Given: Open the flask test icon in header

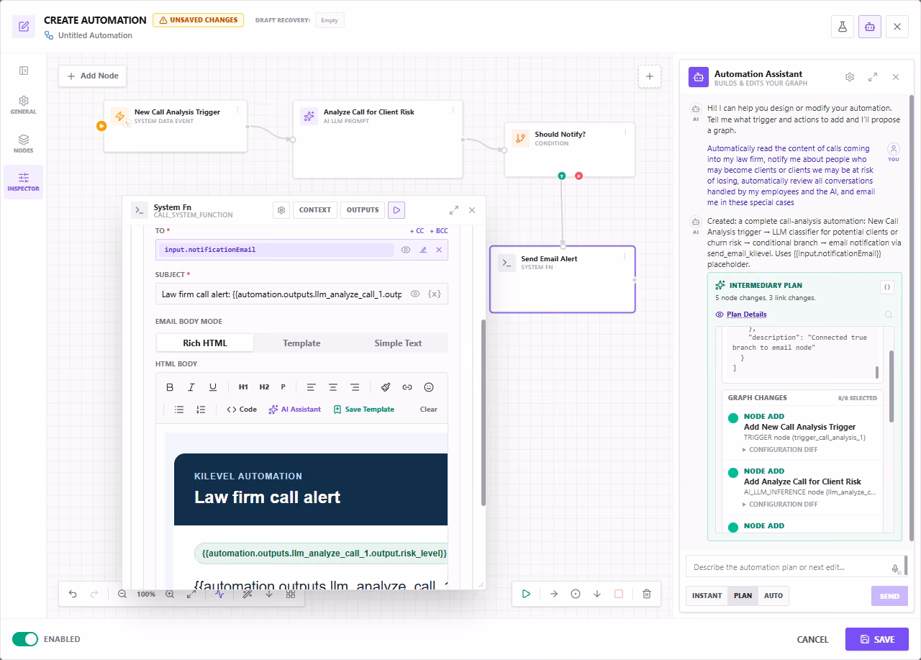Looking at the screenshot, I should coord(842,27).
